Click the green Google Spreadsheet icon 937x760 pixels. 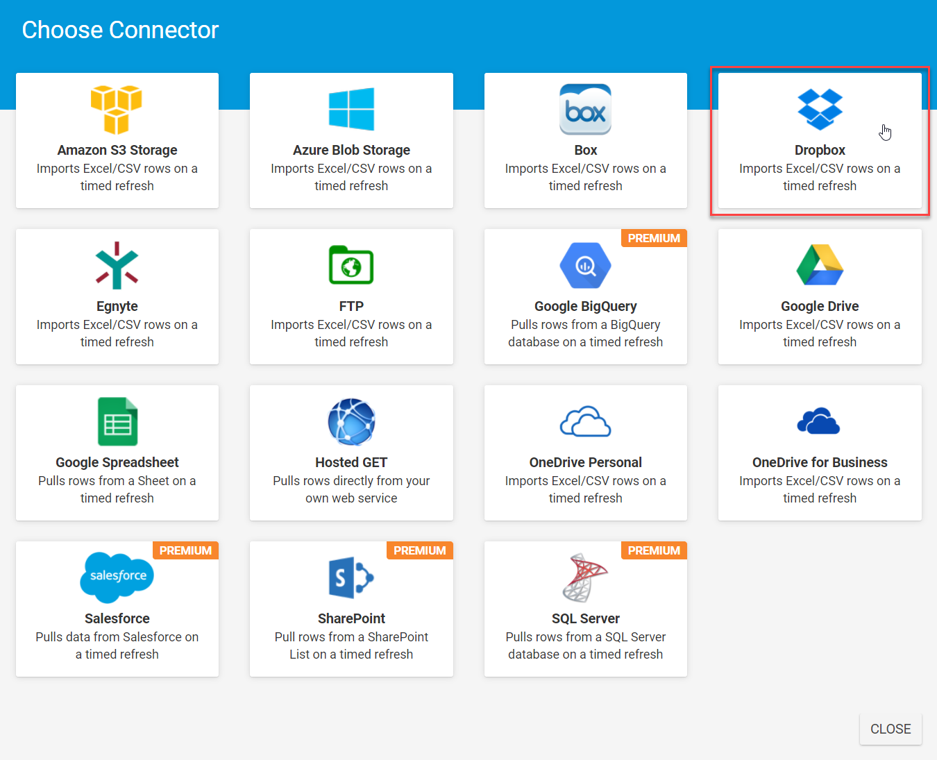(x=117, y=421)
